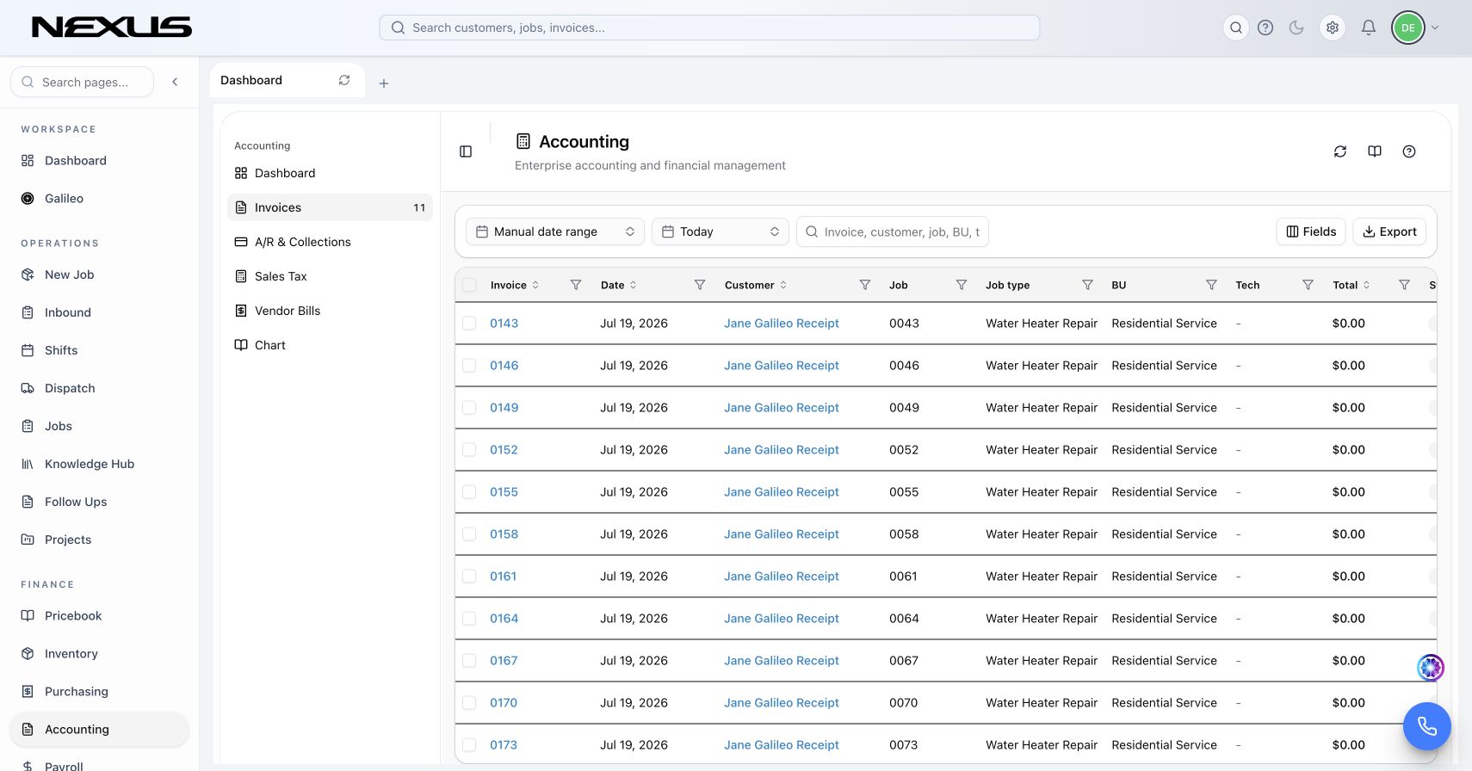This screenshot has width=1472, height=771.
Task: Open the Job type column filter icon
Action: click(x=1087, y=285)
